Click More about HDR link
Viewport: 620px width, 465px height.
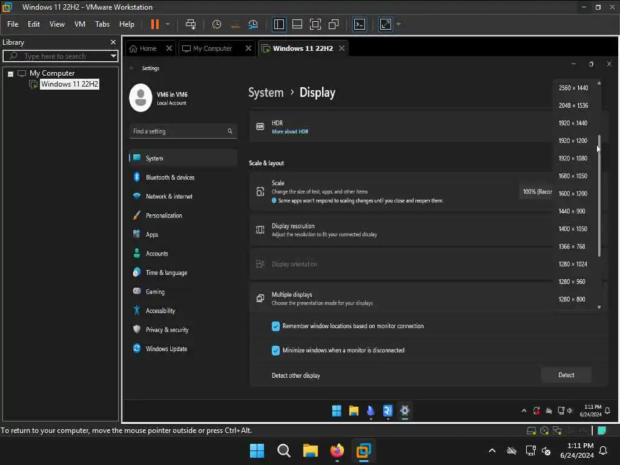[290, 131]
